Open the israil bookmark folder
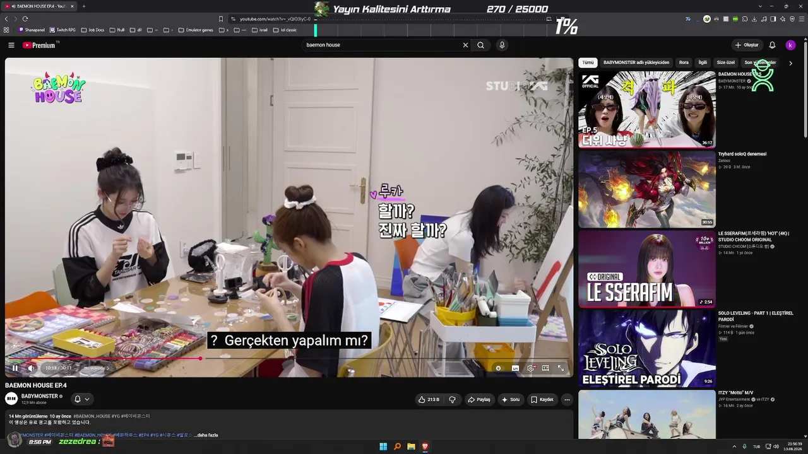 click(x=259, y=30)
